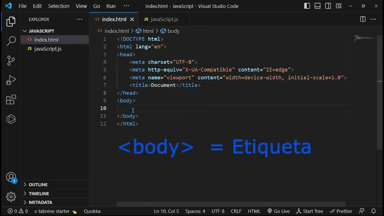The image size is (384, 216).
Task: Open the Search view in activity bar
Action: (11, 41)
